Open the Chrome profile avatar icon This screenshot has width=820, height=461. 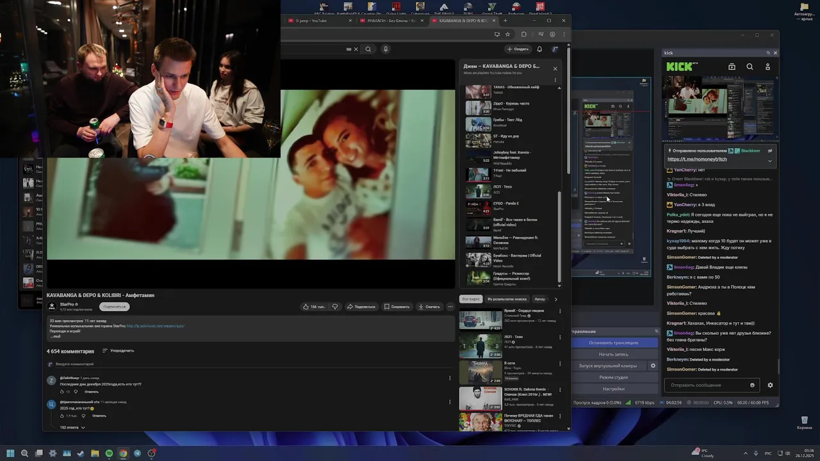(x=552, y=35)
